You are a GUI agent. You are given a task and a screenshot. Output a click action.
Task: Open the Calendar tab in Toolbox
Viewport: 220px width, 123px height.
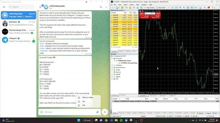150,113
